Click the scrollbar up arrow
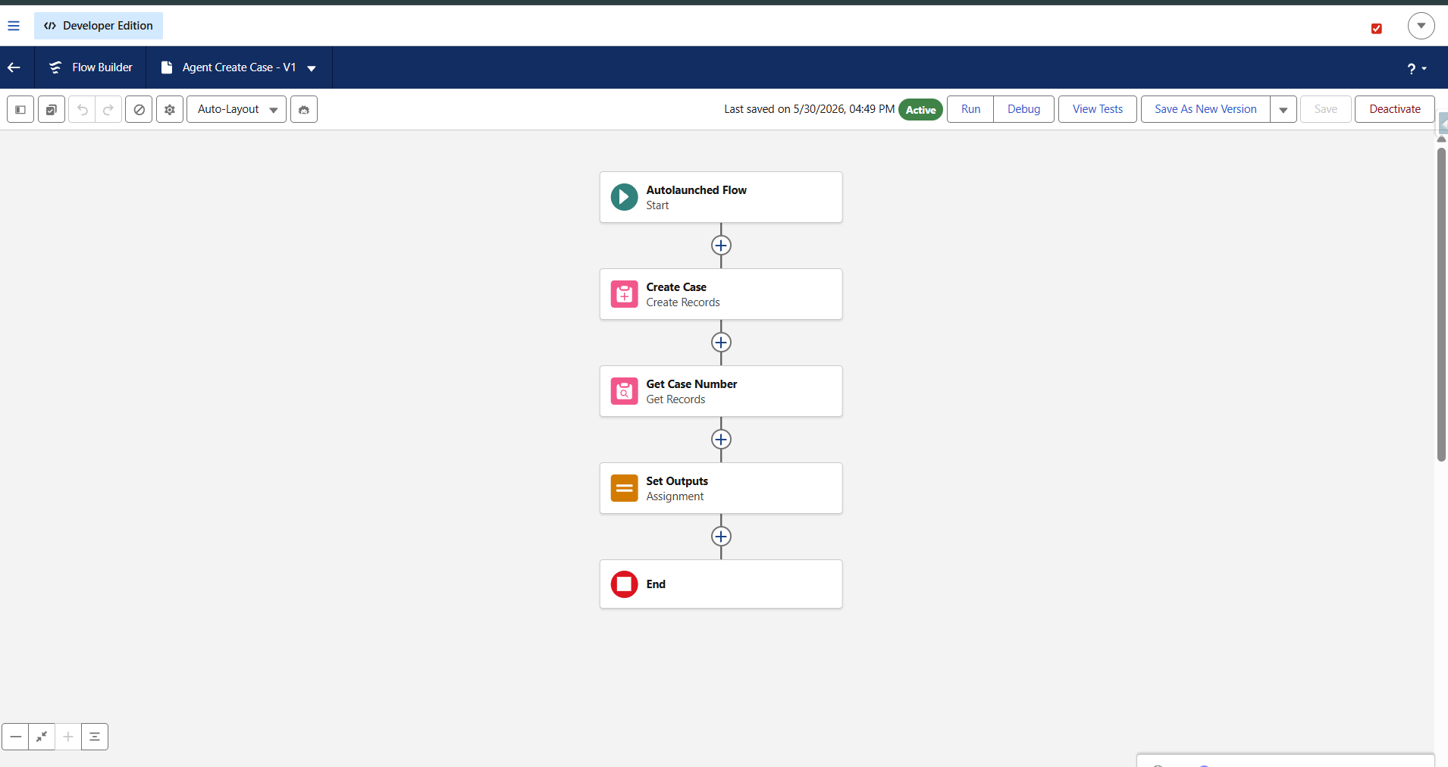 [x=1441, y=139]
